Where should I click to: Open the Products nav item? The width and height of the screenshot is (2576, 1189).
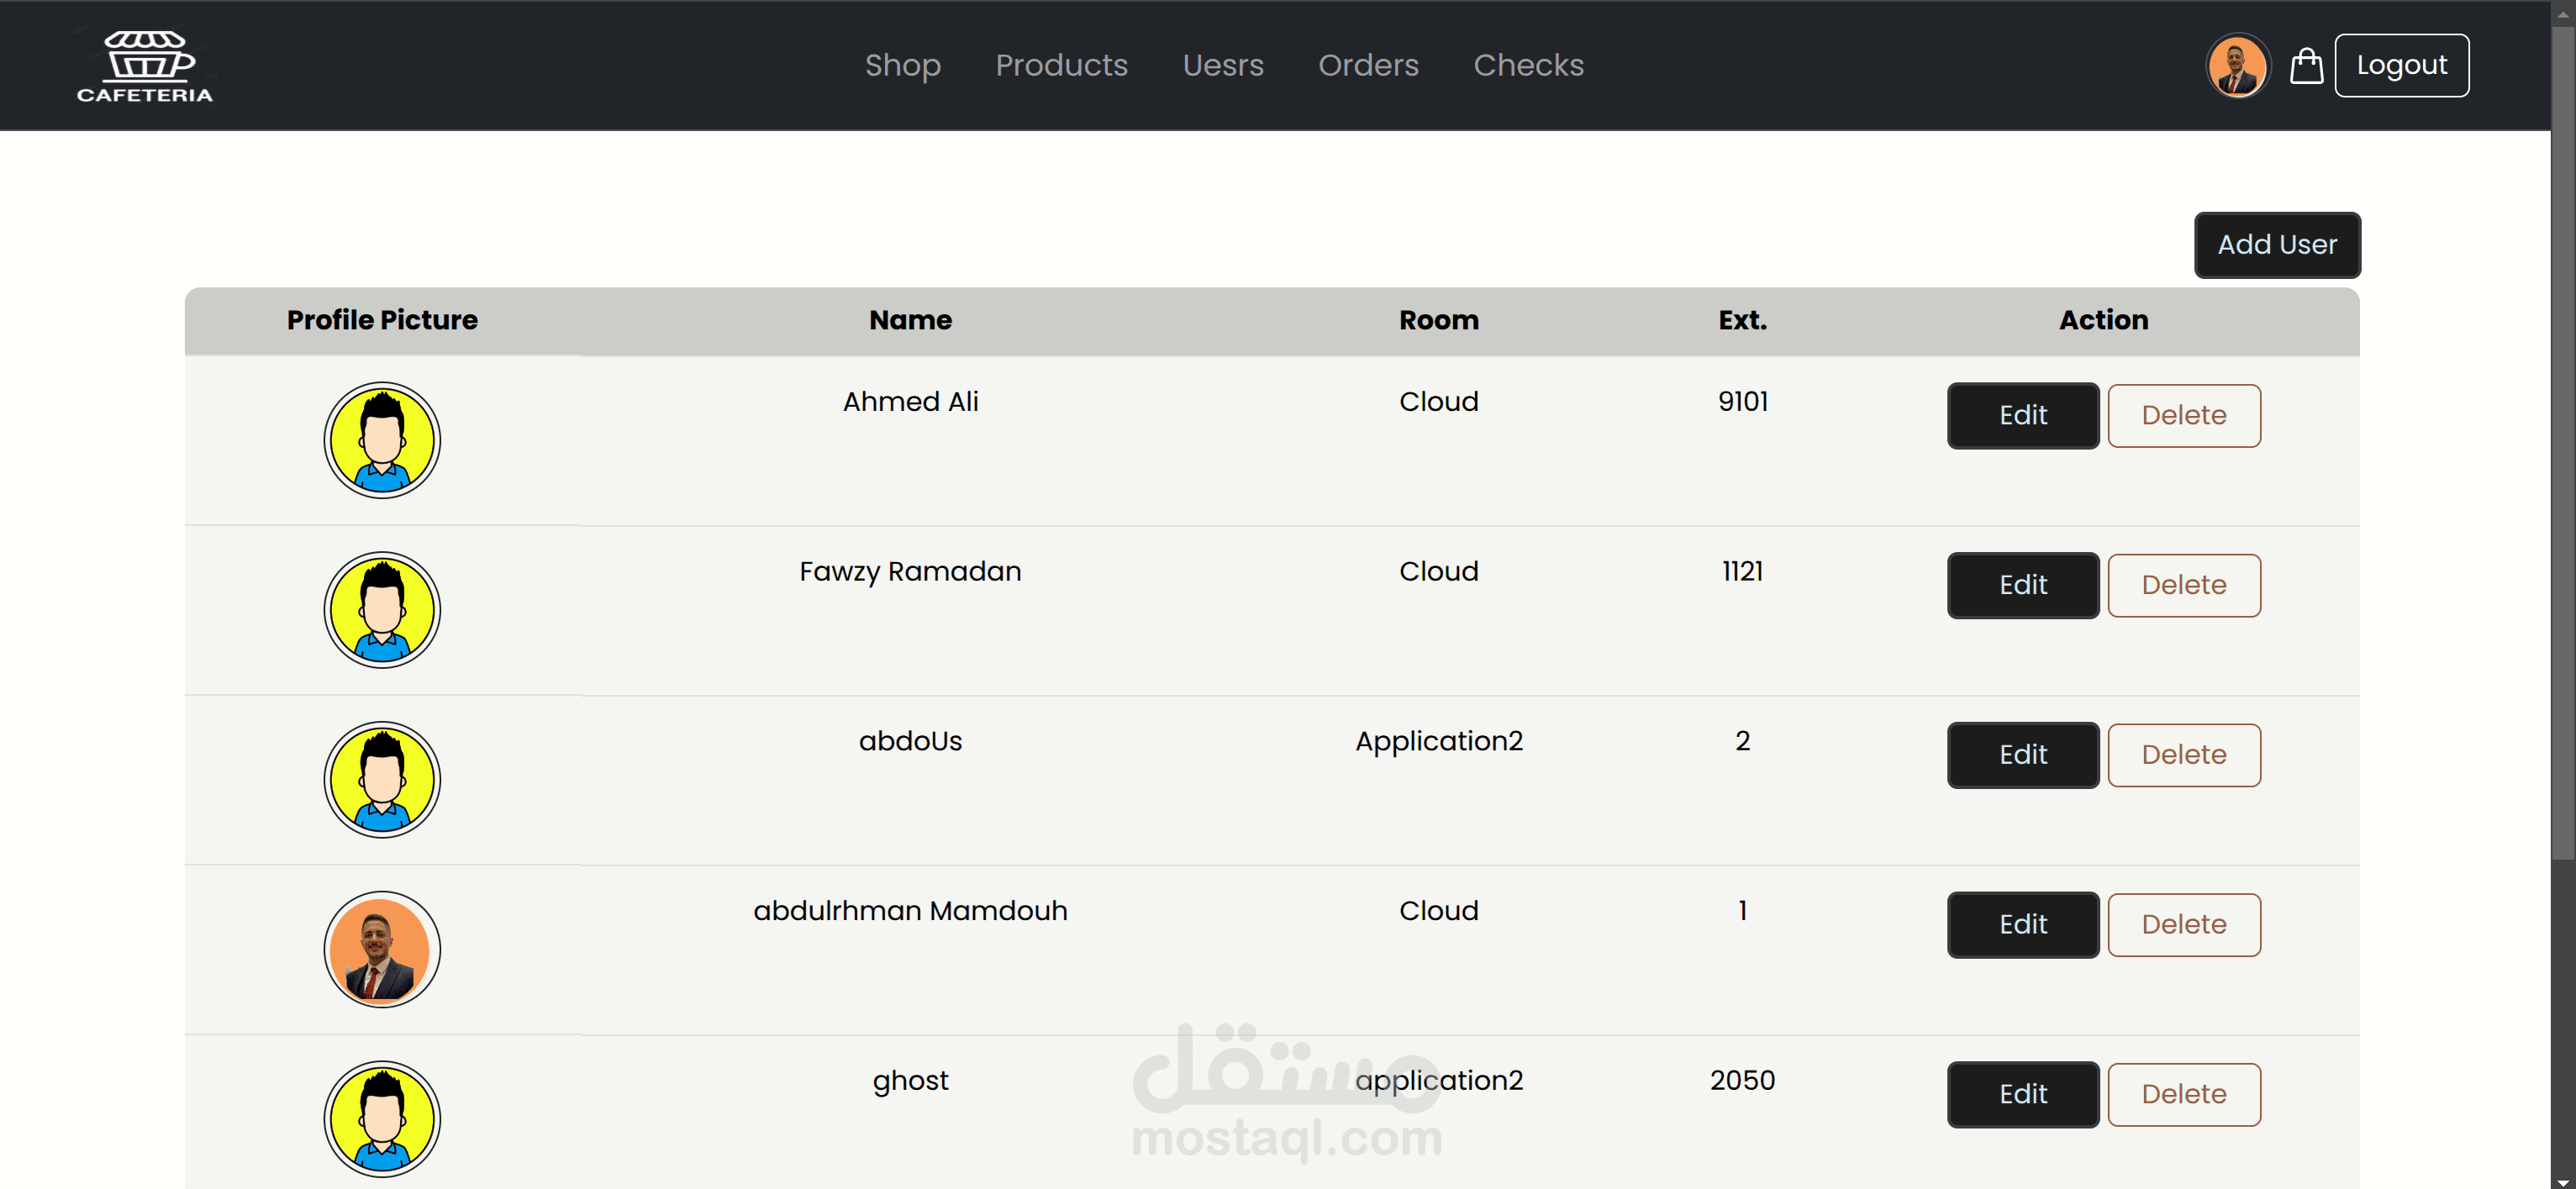pyautogui.click(x=1061, y=65)
